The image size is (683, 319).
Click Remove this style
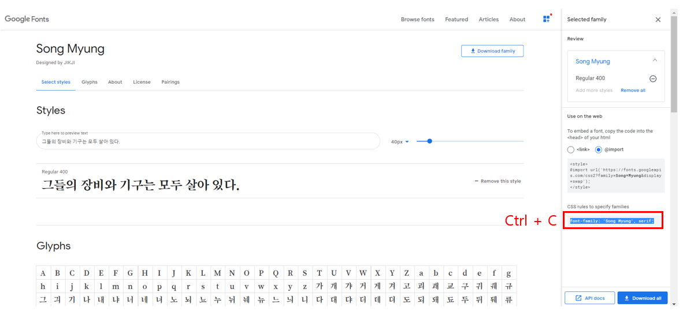tap(498, 181)
